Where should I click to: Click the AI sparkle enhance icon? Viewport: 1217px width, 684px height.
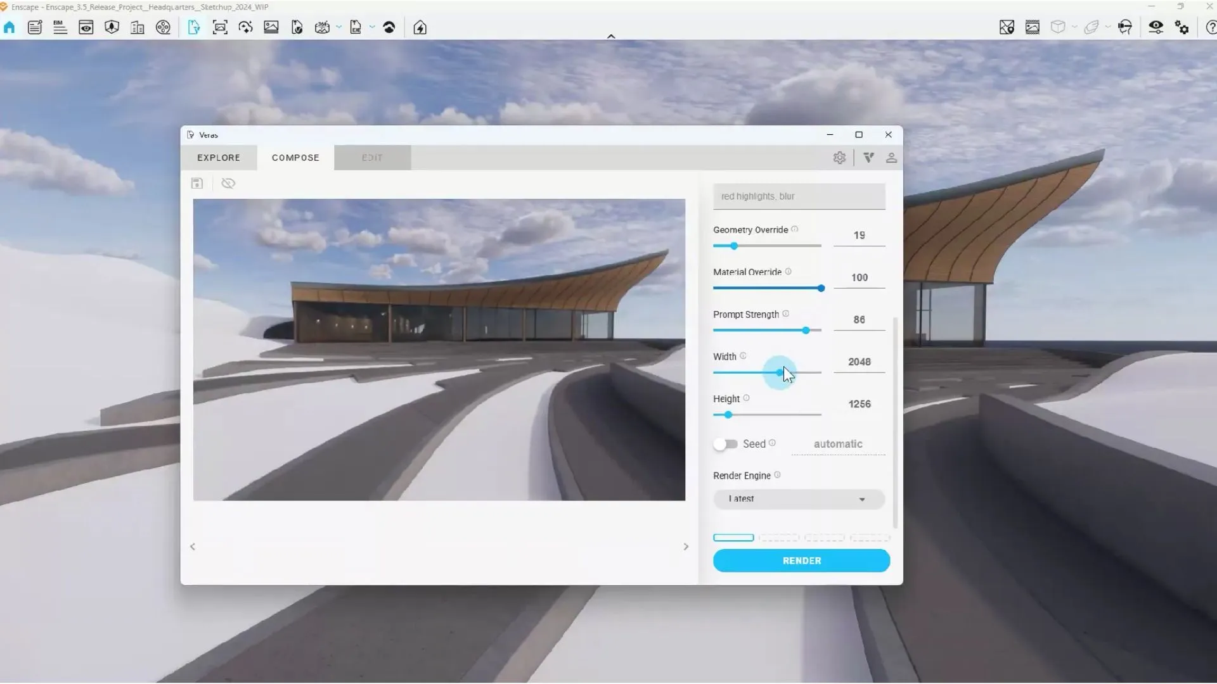246,27
